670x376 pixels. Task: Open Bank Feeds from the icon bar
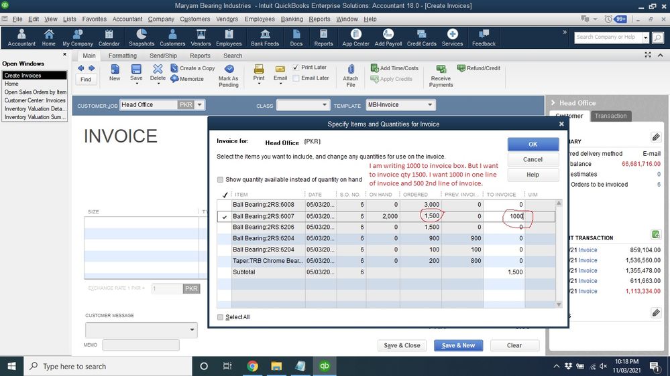[265, 37]
